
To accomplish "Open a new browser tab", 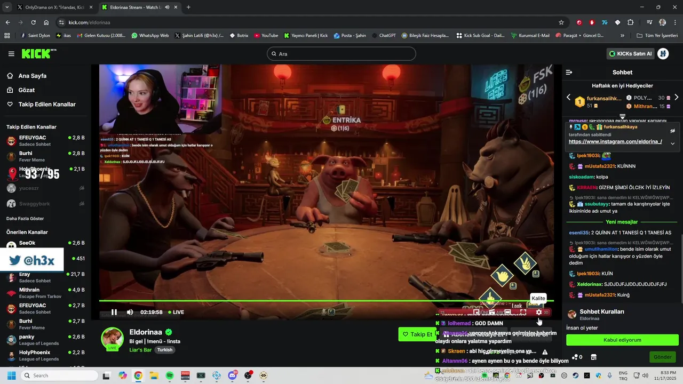I will [188, 7].
